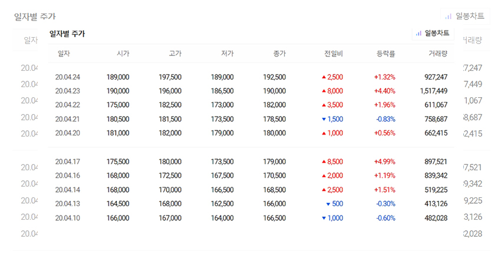Click closing price 178,500
The height and width of the screenshot is (258, 501).
(275, 119)
